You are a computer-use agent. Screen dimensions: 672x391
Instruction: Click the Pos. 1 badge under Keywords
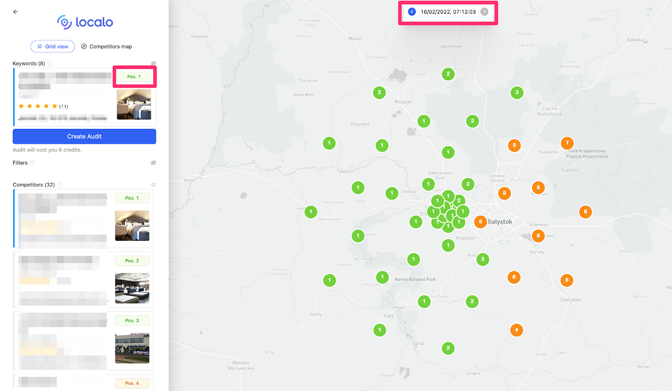click(134, 77)
